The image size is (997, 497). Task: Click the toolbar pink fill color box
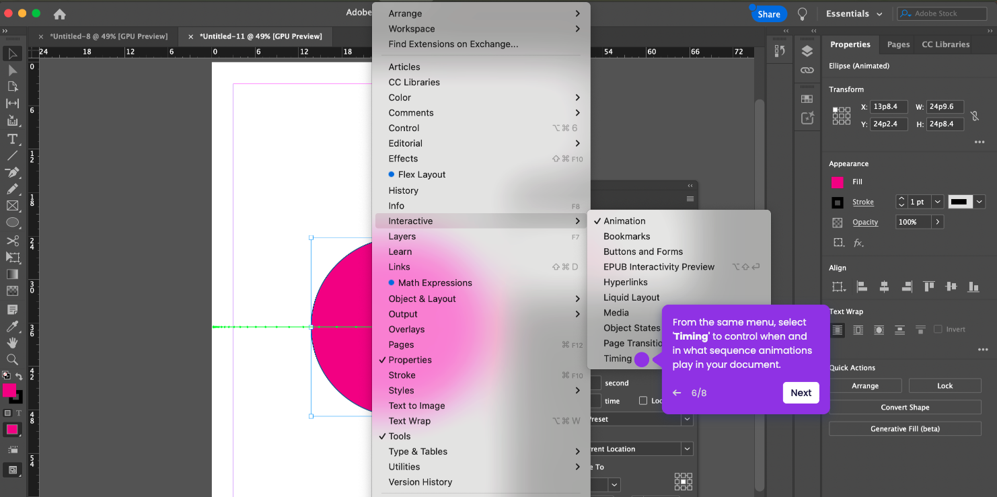(x=9, y=390)
